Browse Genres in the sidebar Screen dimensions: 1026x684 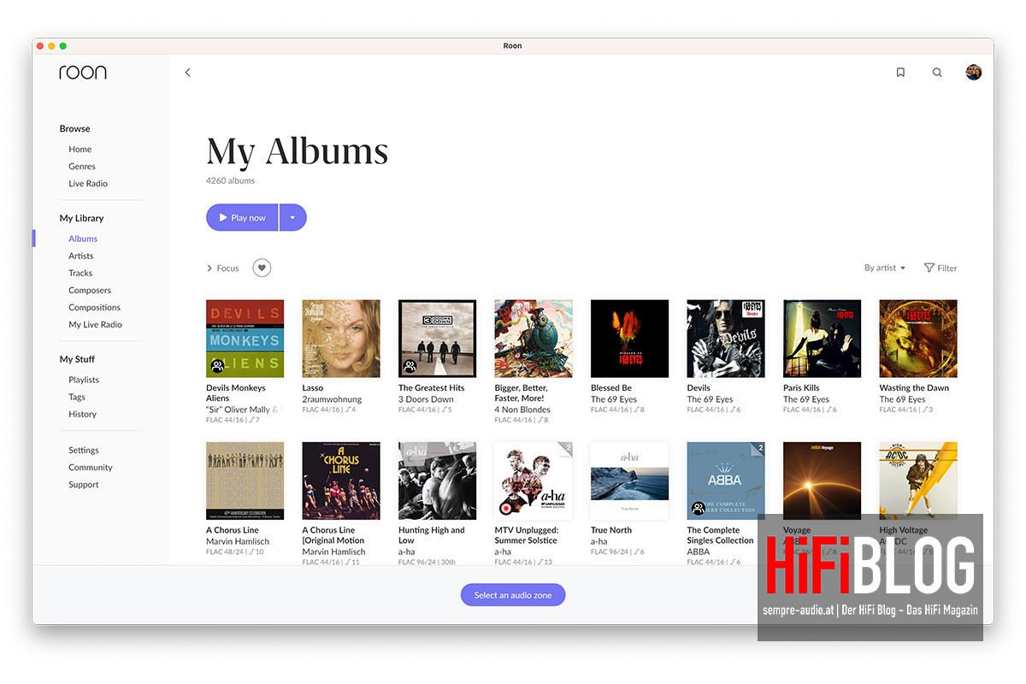[x=81, y=166]
